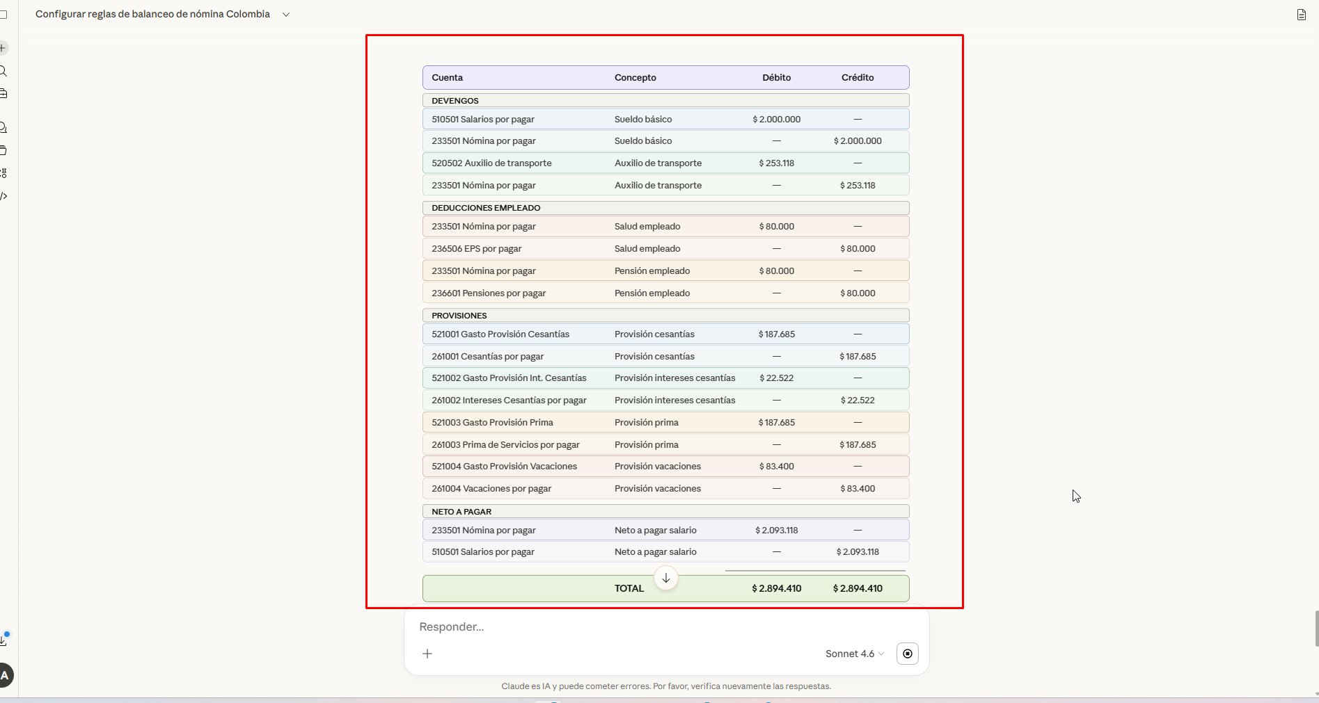Start a new chat with plus icon
Image resolution: width=1319 pixels, height=703 pixels.
click(3, 48)
